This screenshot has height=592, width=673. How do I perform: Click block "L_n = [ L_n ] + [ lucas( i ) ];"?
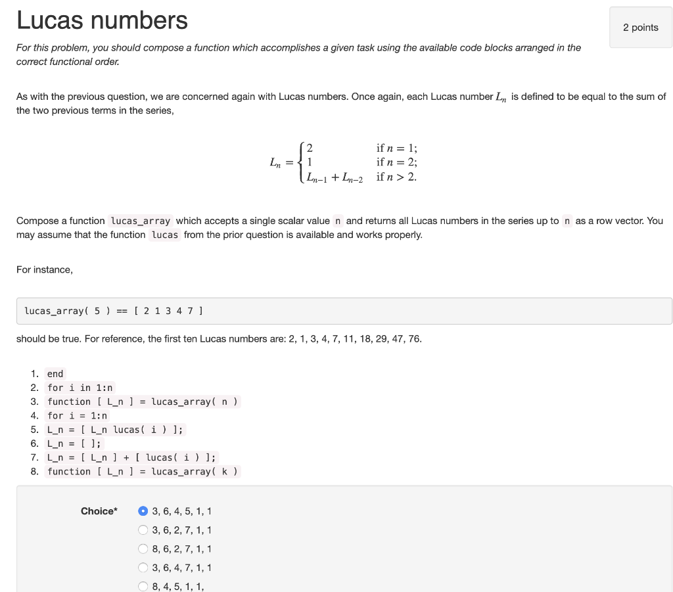[129, 457]
